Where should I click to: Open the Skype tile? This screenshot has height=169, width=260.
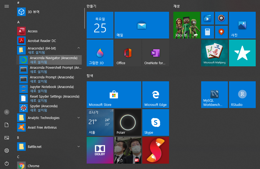click(x=156, y=122)
